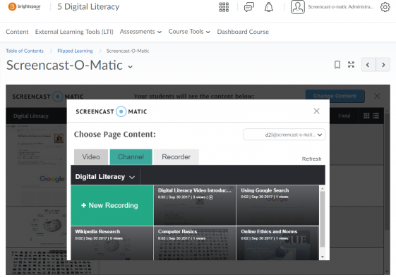396x277 pixels.
Task: Open the message alerts chat icon
Action: pos(248,7)
